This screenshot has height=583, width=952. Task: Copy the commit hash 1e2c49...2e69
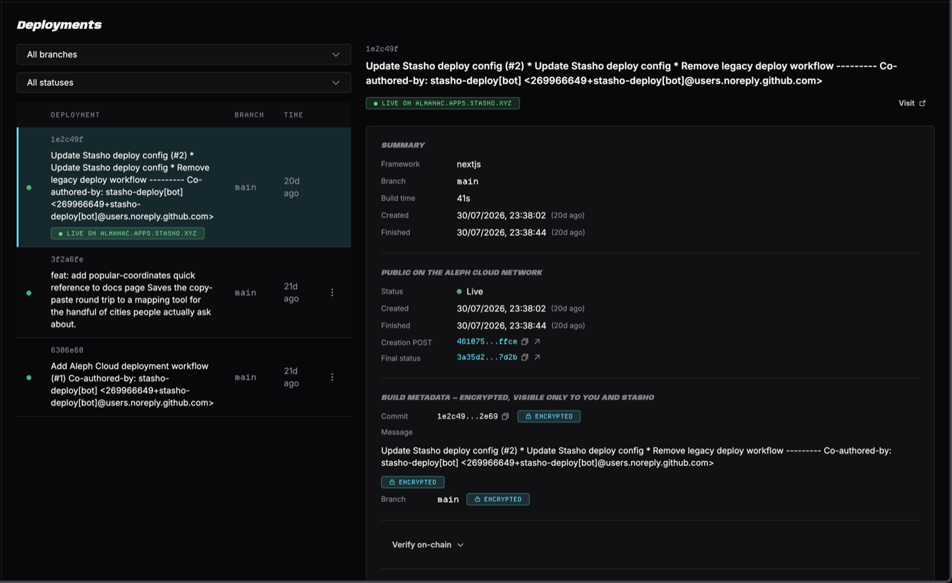click(505, 417)
